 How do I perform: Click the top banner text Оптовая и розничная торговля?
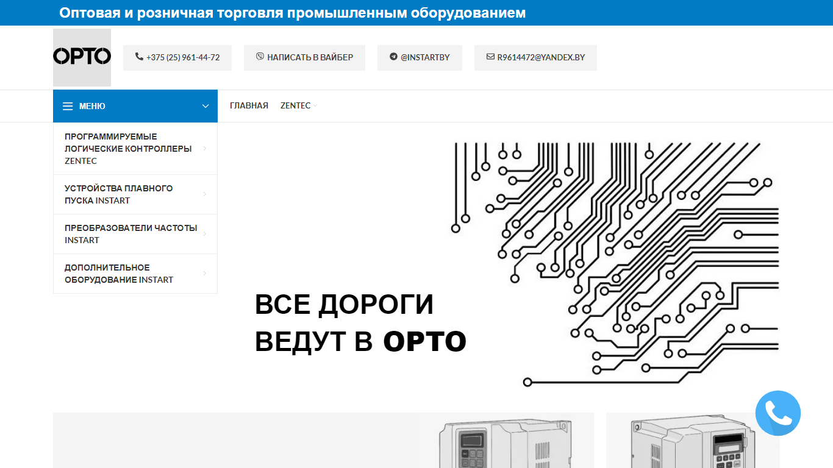coord(293,13)
